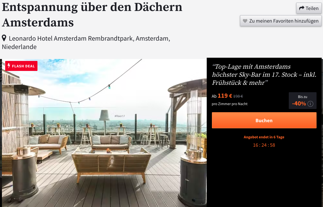Select the red FLASH DEAL badge text
The image size is (323, 207).
[23, 66]
